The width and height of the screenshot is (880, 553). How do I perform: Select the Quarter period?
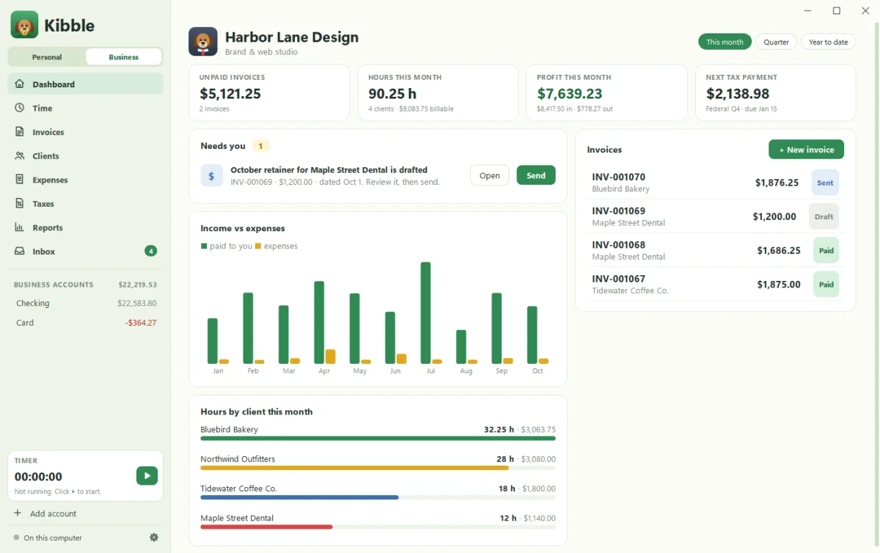coord(776,42)
